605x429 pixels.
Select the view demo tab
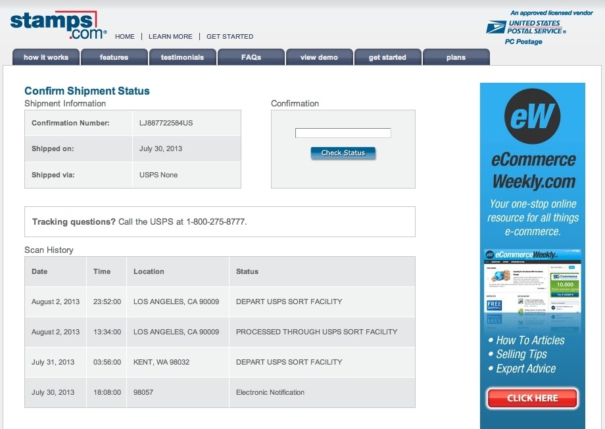[319, 57]
